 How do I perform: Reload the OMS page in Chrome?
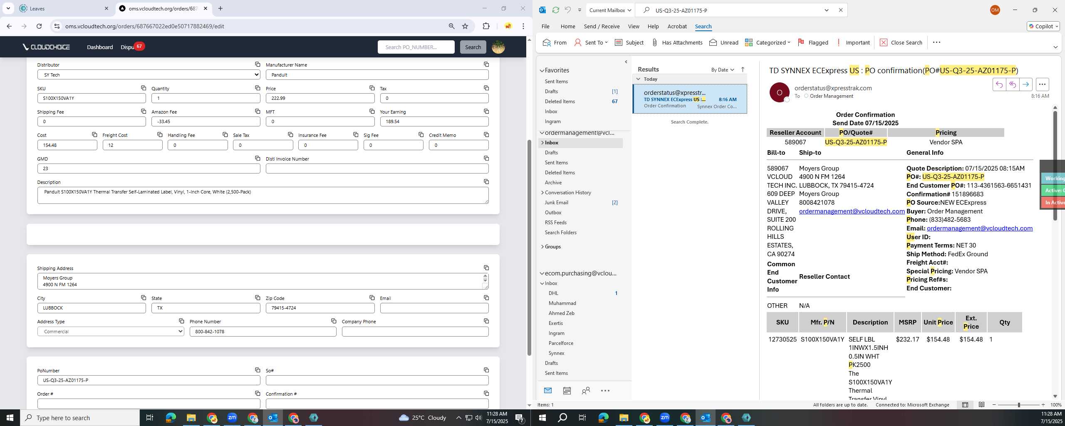[x=39, y=26]
